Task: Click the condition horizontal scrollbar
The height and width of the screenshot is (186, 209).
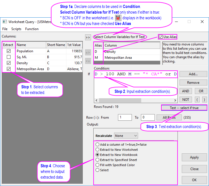Action: 136,100
